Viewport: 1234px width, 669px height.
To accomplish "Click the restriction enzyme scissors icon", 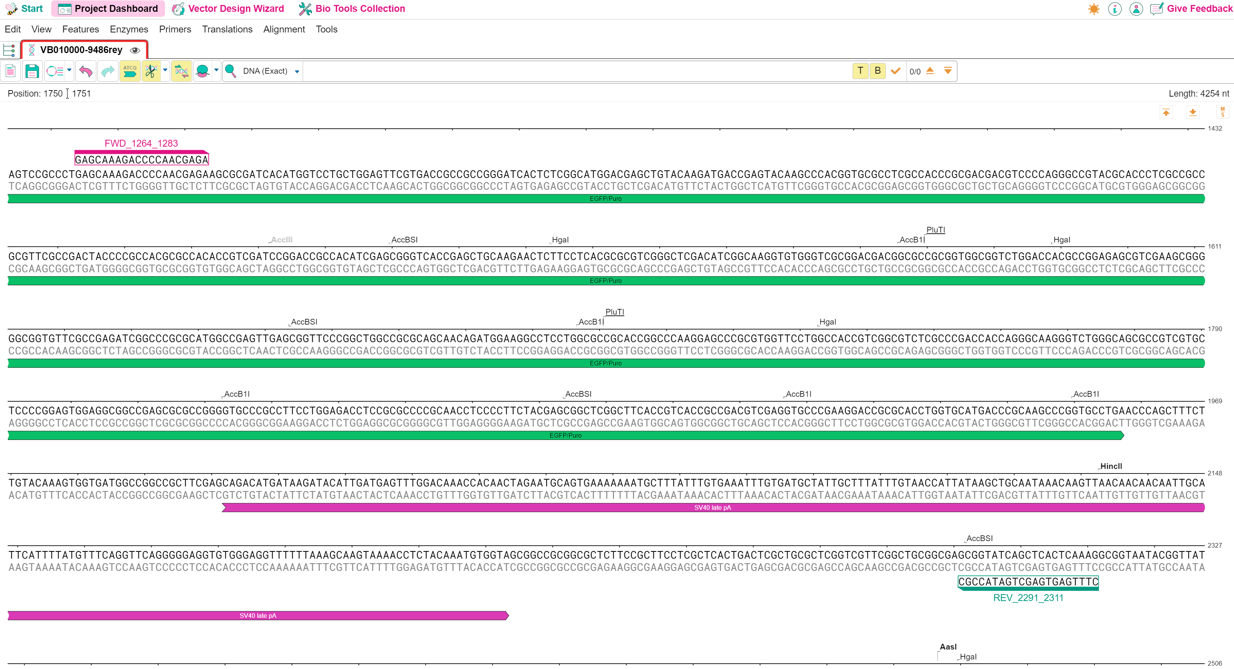I will coord(151,71).
